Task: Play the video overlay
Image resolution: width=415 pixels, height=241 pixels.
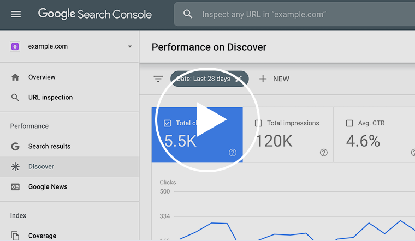Action: pyautogui.click(x=207, y=120)
